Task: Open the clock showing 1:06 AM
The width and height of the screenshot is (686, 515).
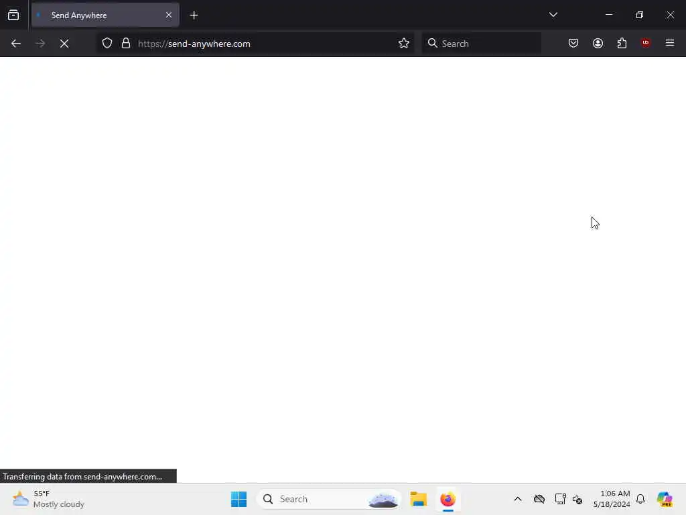Action: pos(612,499)
